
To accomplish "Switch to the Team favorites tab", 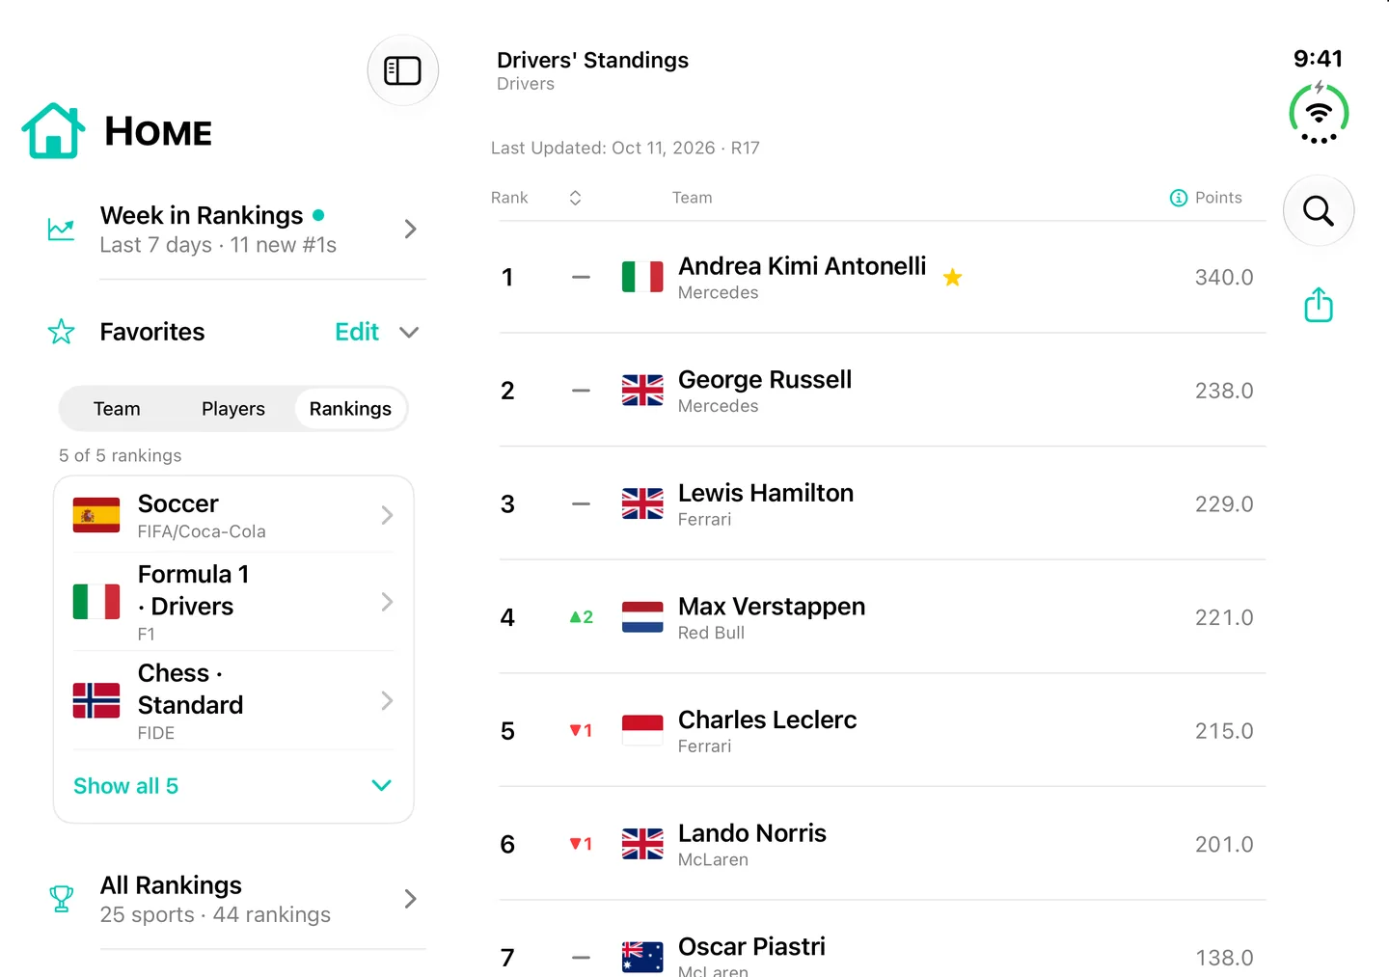I will click(x=117, y=409).
